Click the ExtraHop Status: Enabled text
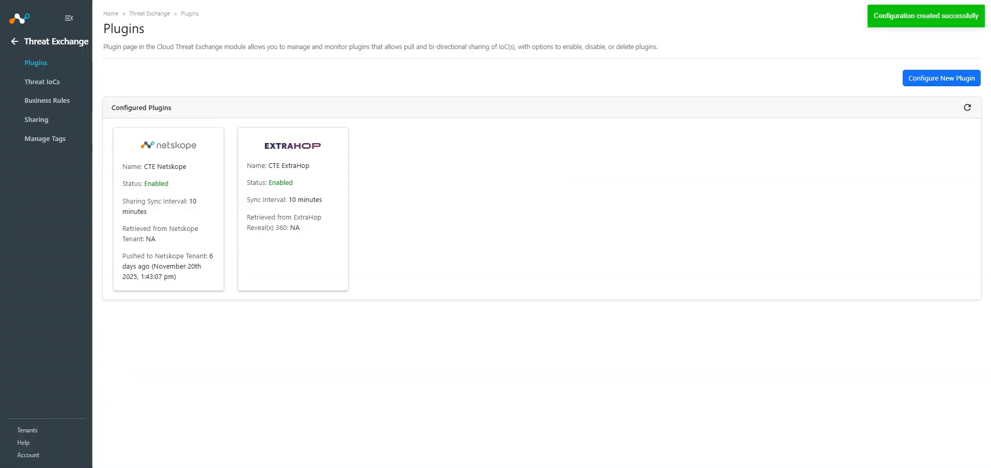 click(270, 182)
